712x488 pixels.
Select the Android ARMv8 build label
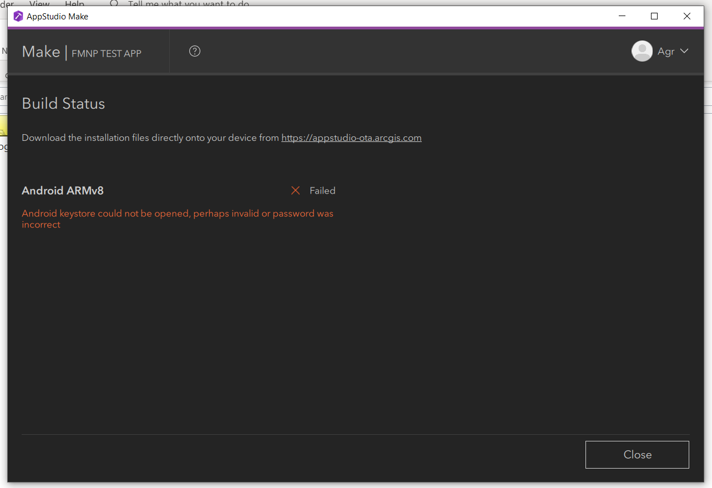coord(63,191)
